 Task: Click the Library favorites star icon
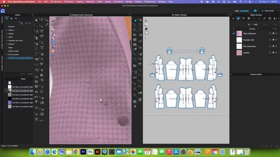[7, 18]
